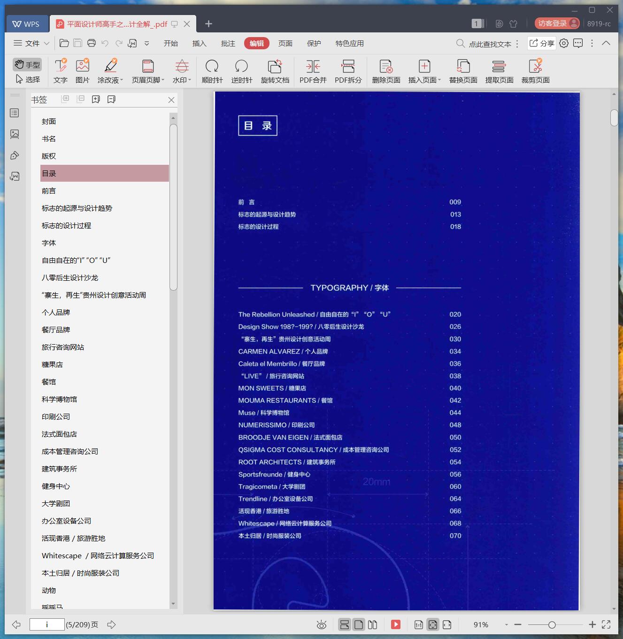
Task: Enable single page view
Action: [x=359, y=624]
